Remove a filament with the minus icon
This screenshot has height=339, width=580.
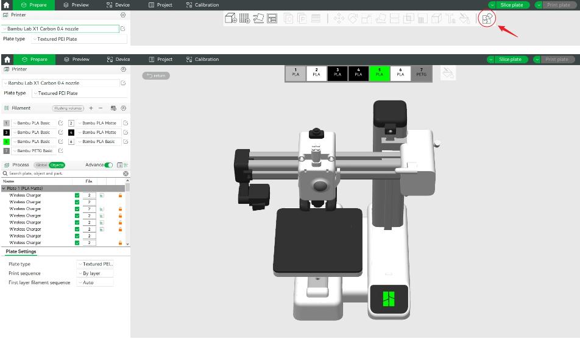click(101, 108)
